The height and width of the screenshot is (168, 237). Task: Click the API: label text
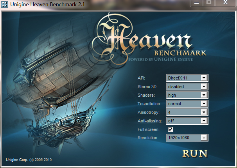coord(141,78)
